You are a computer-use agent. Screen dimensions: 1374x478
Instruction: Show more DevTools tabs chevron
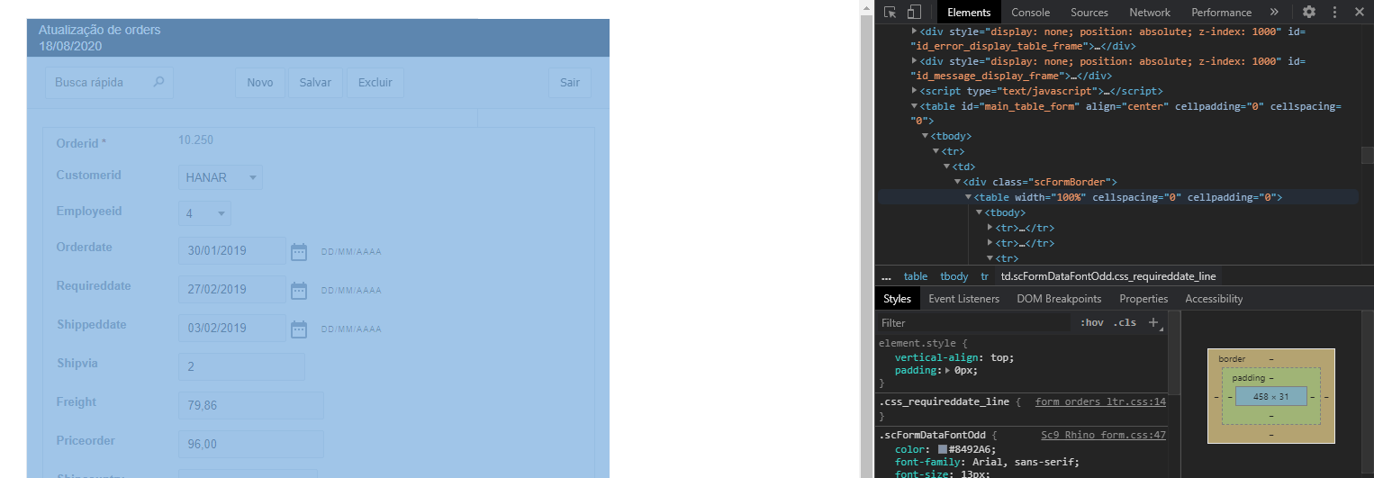(x=1274, y=12)
